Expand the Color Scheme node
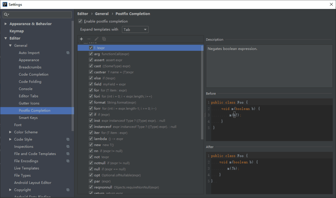Viewport: 336px width, 198px height. [10, 132]
